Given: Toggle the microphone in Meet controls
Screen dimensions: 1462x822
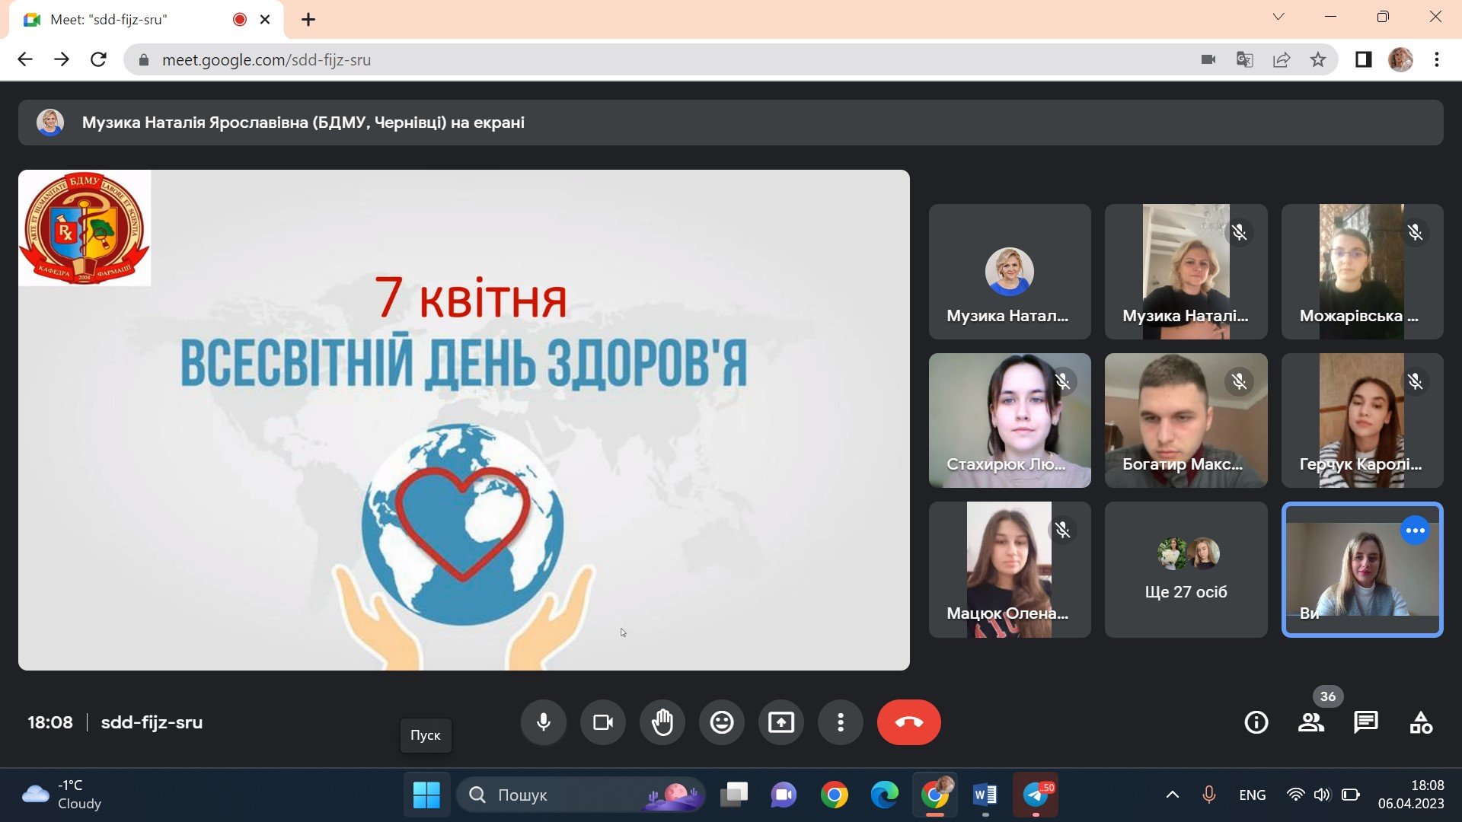Looking at the screenshot, I should tap(543, 722).
